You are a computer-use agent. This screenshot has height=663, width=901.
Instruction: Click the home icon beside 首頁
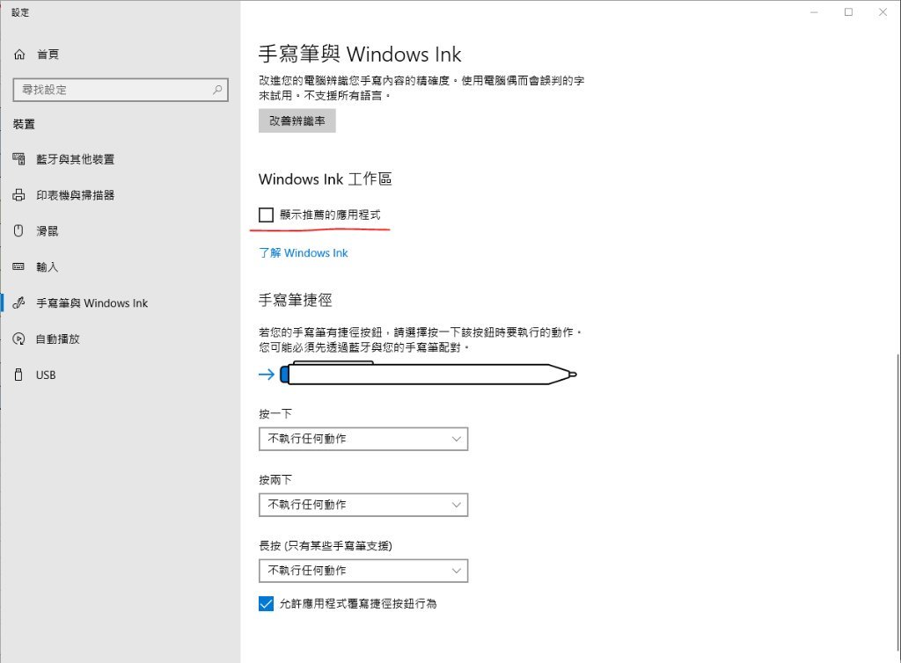click(19, 55)
